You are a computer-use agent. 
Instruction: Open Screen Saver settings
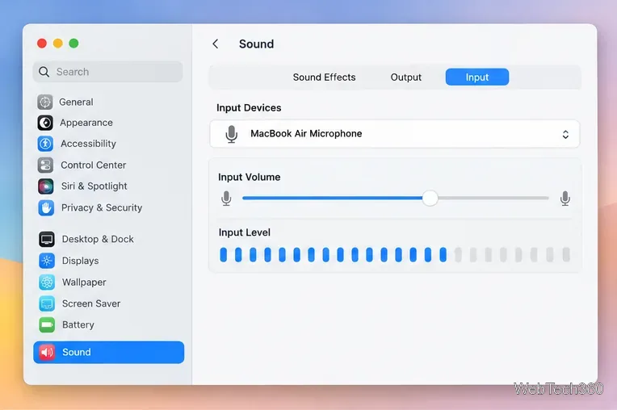pyautogui.click(x=91, y=303)
